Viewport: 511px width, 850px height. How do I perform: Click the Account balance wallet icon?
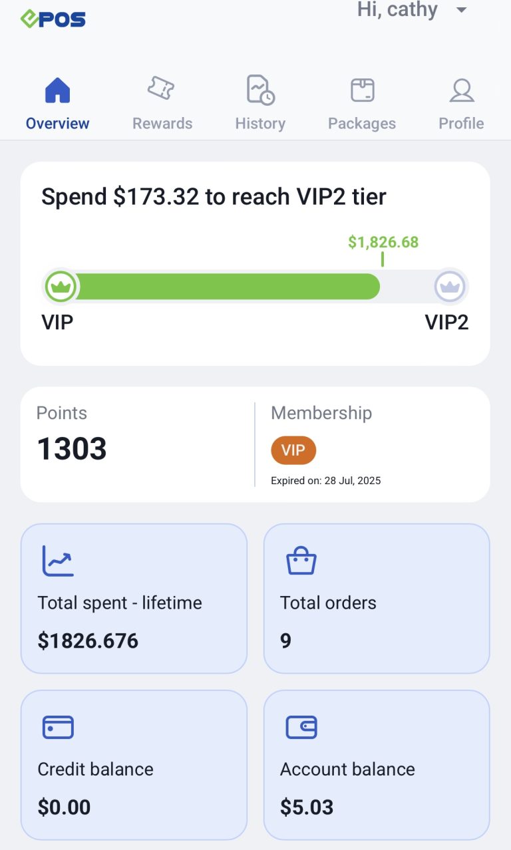pyautogui.click(x=301, y=727)
